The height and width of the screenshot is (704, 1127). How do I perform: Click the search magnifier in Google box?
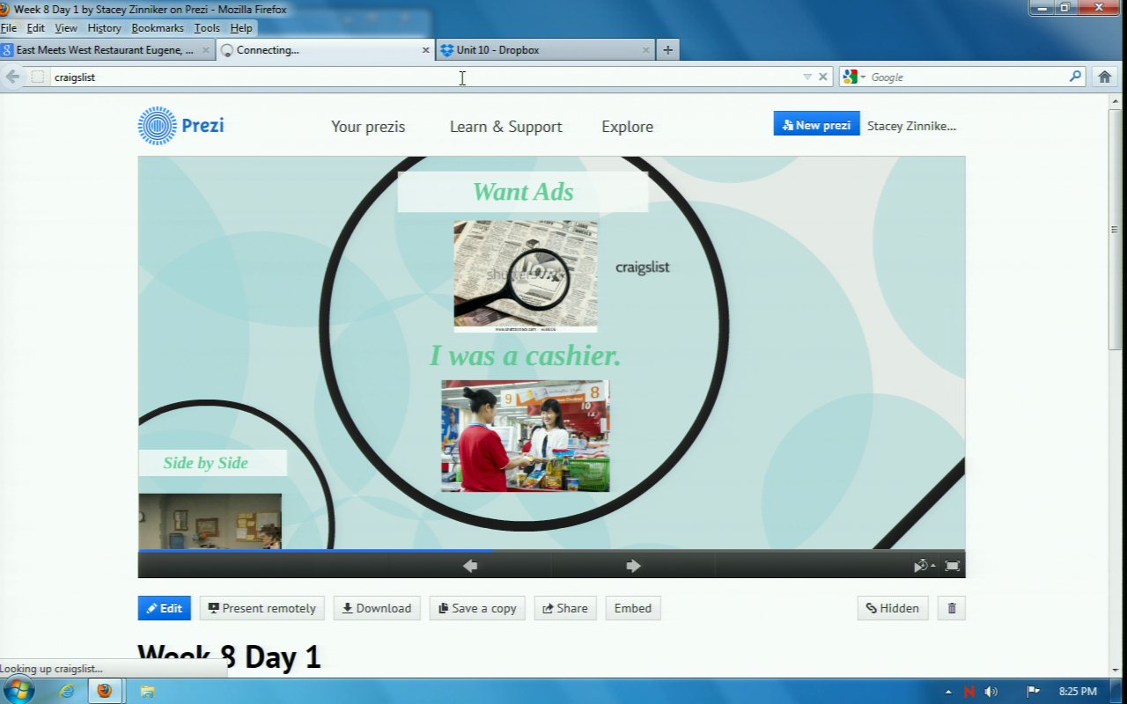(1075, 77)
